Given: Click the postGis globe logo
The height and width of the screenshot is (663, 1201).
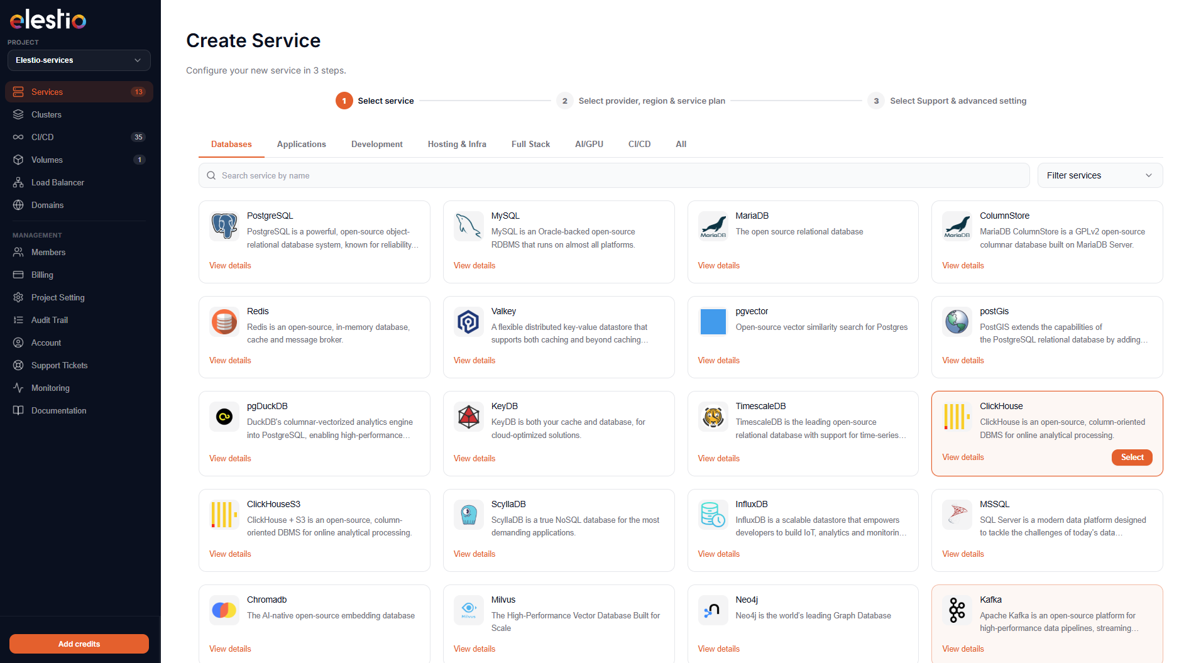Looking at the screenshot, I should point(957,322).
